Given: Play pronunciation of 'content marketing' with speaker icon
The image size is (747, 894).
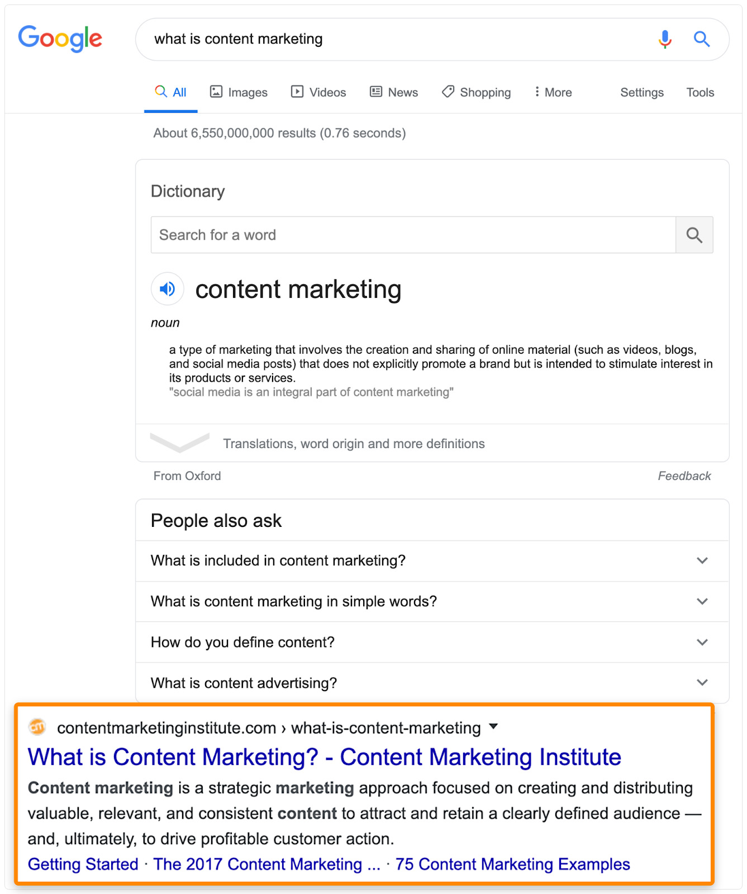Looking at the screenshot, I should [167, 289].
